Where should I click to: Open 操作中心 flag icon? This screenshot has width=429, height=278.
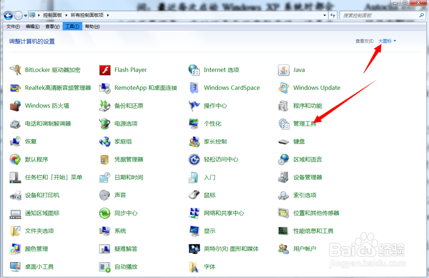[x=194, y=106]
